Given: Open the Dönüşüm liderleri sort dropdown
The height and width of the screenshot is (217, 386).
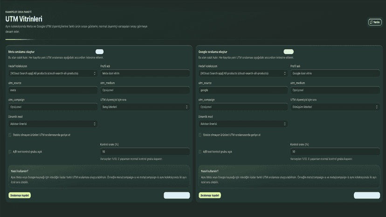Looking at the screenshot, I should click(x=335, y=107).
